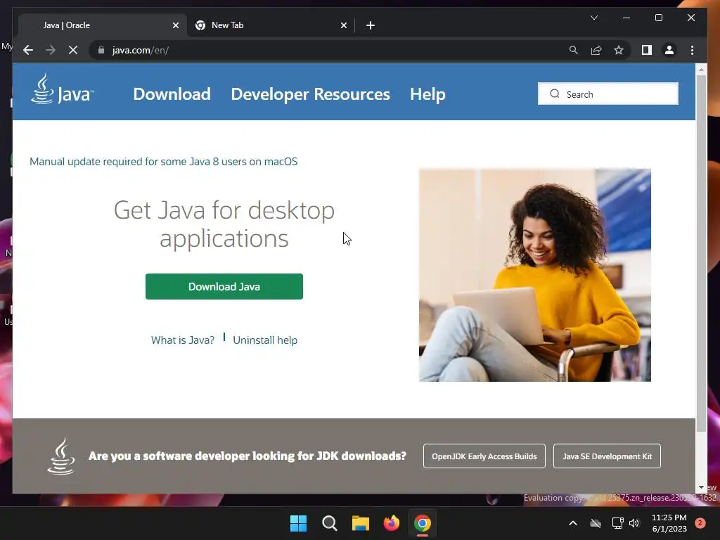Share this page using the share icon

(596, 50)
